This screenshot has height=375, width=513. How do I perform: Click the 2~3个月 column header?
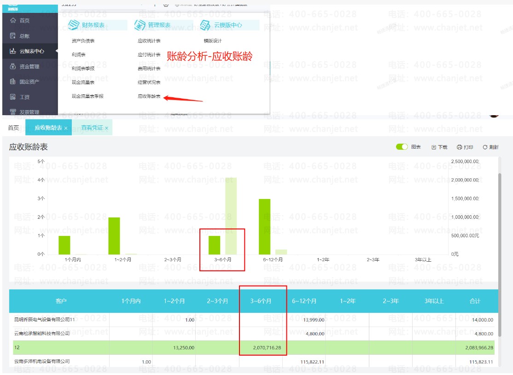(x=217, y=301)
